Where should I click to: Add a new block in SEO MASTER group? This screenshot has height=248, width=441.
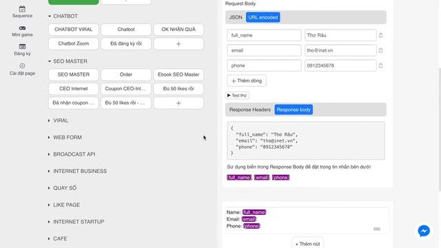178,103
